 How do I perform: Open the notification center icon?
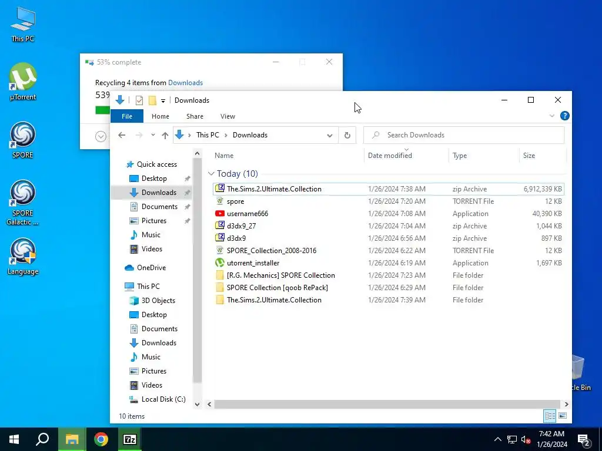click(x=584, y=440)
